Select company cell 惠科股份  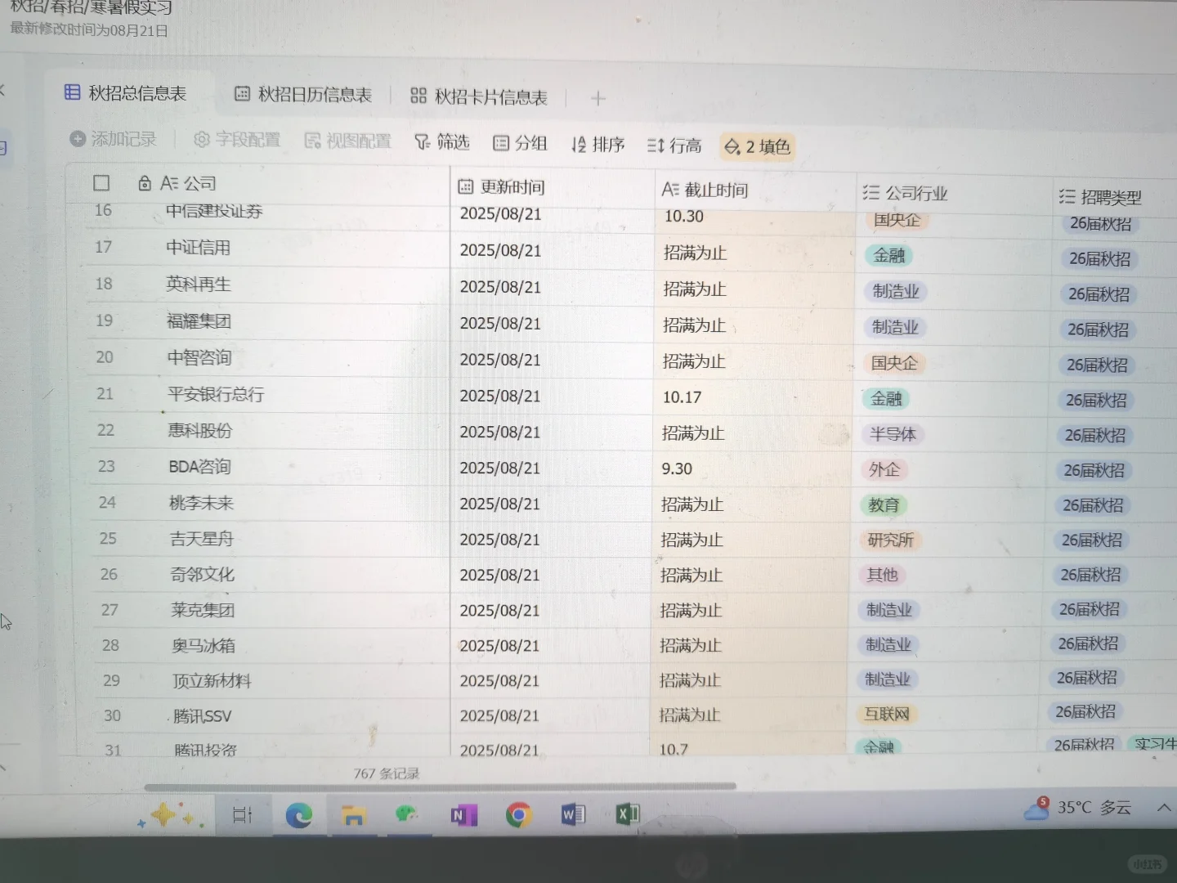[x=200, y=430]
